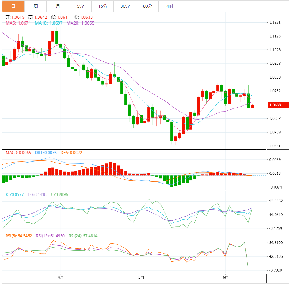
Task: Click the RSI(12):61.4930 label
Action: [50, 236]
